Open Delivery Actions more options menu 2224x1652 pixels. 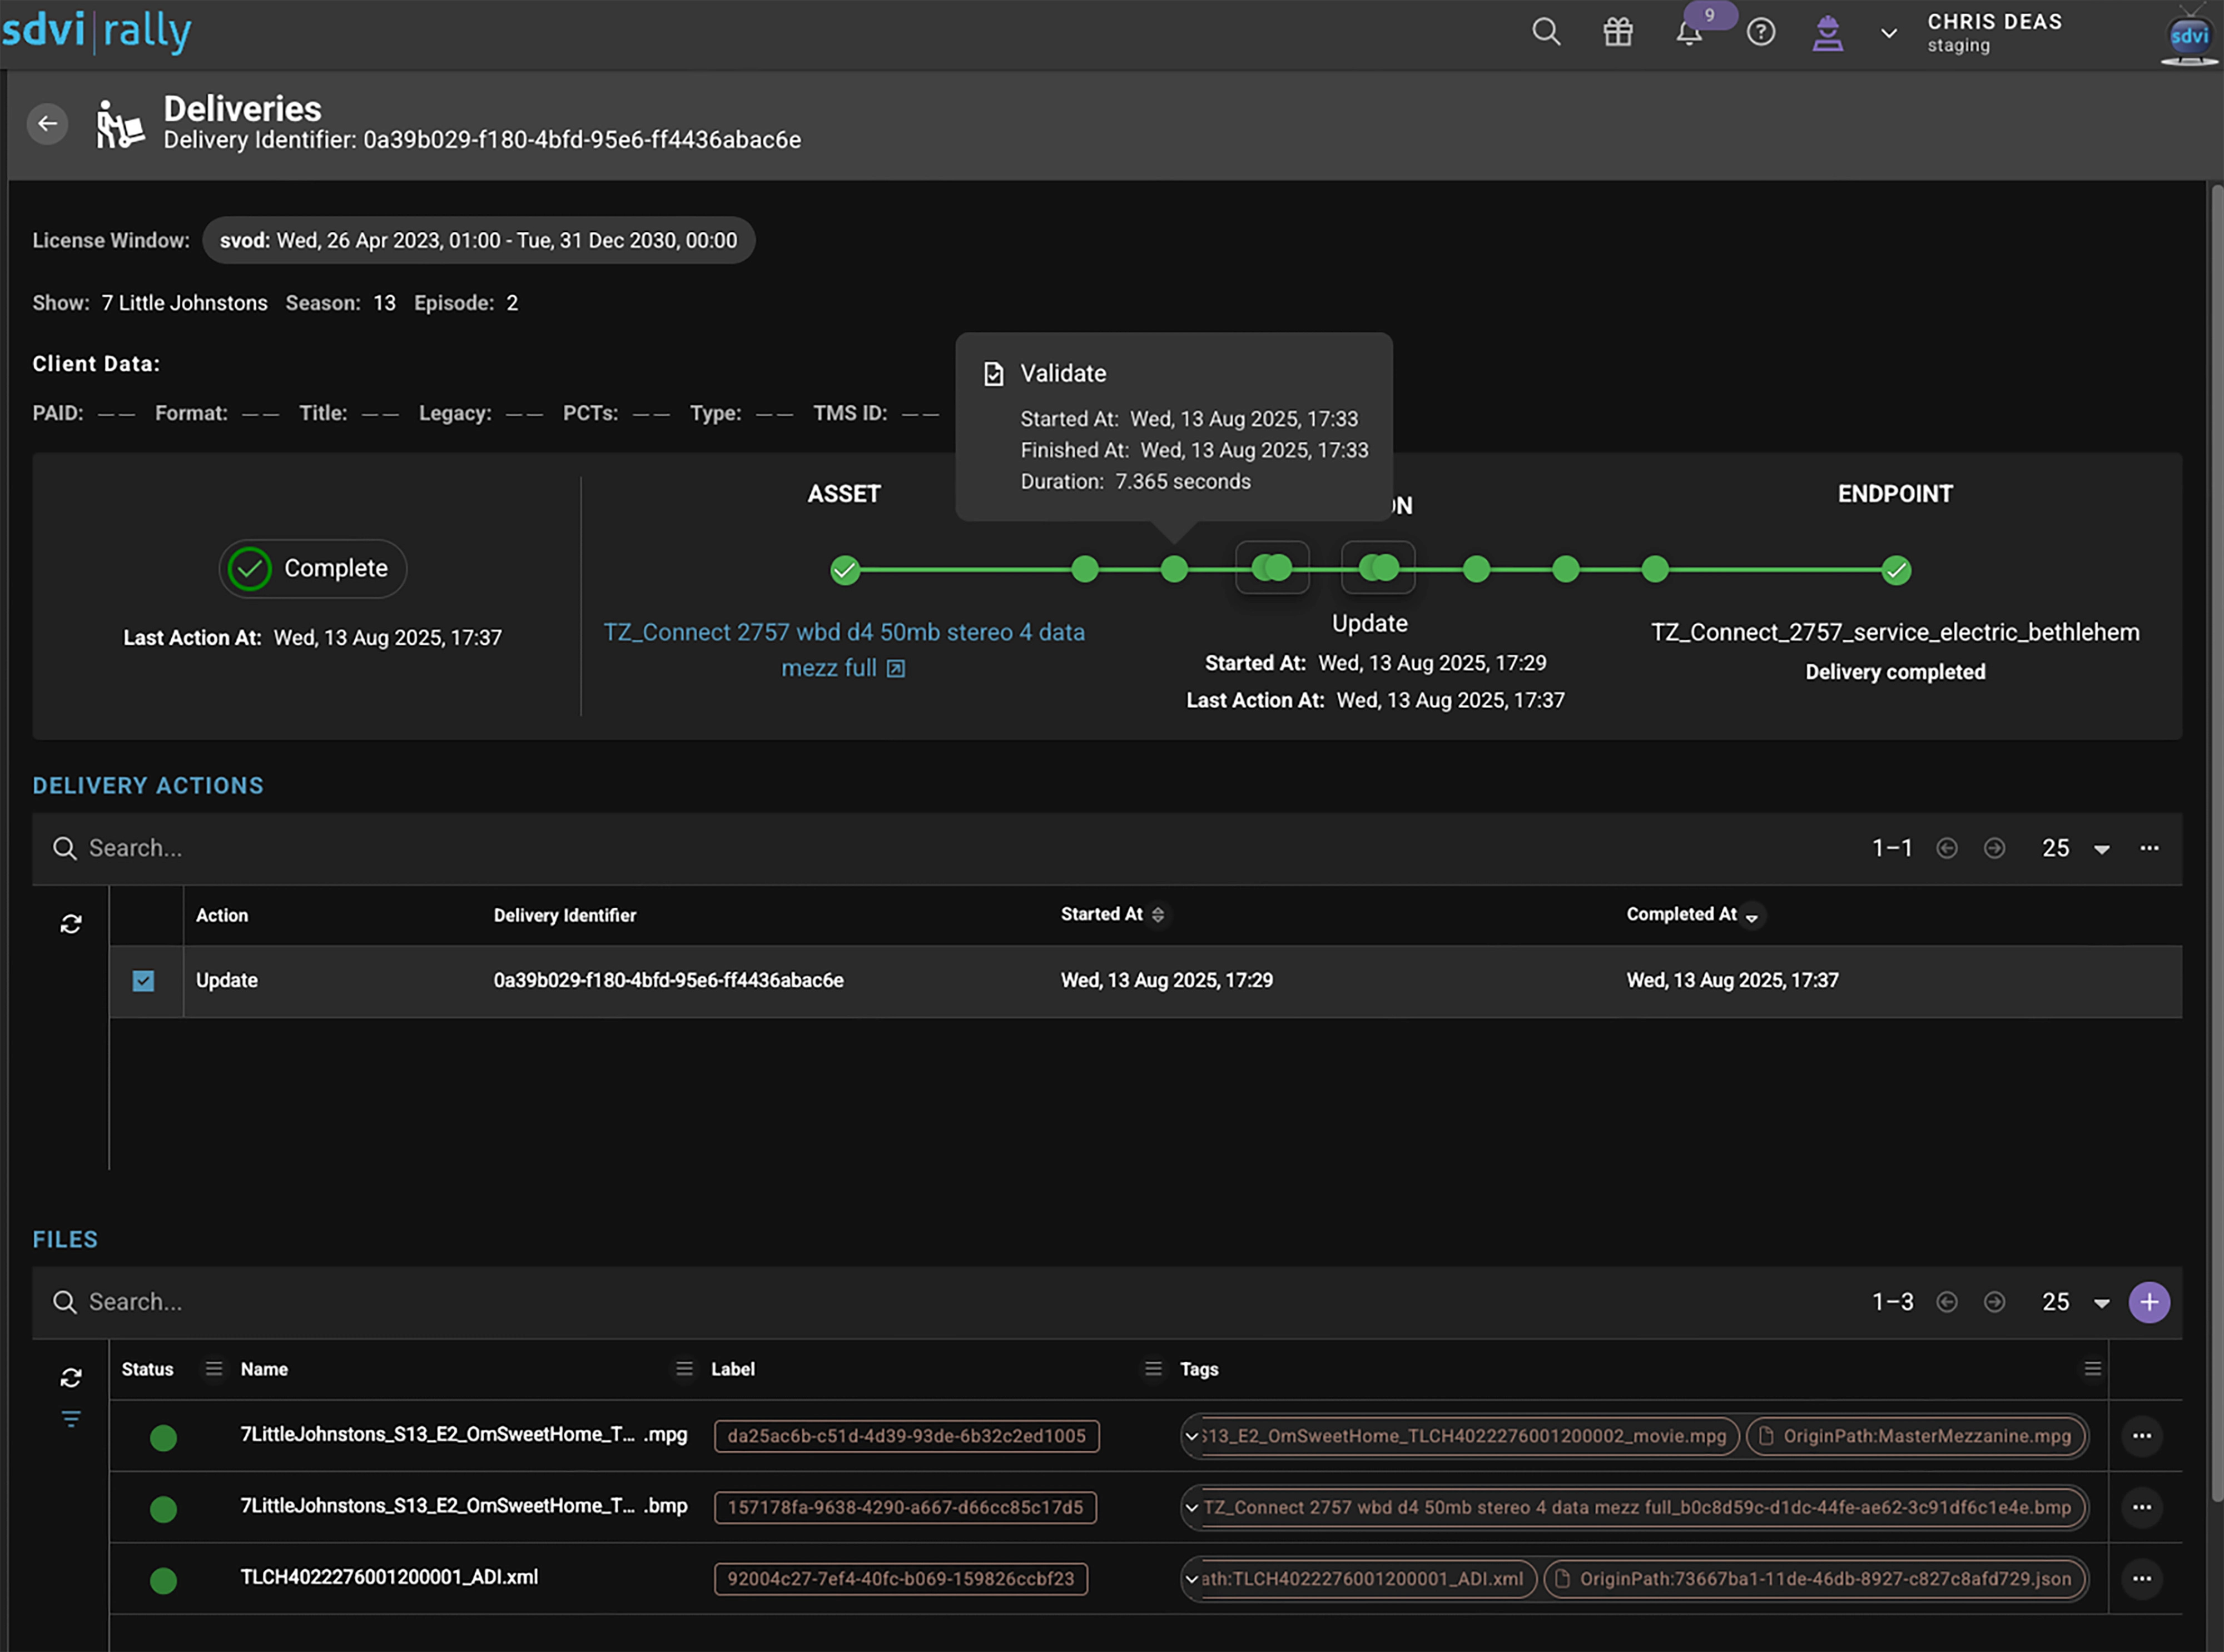point(2149,848)
